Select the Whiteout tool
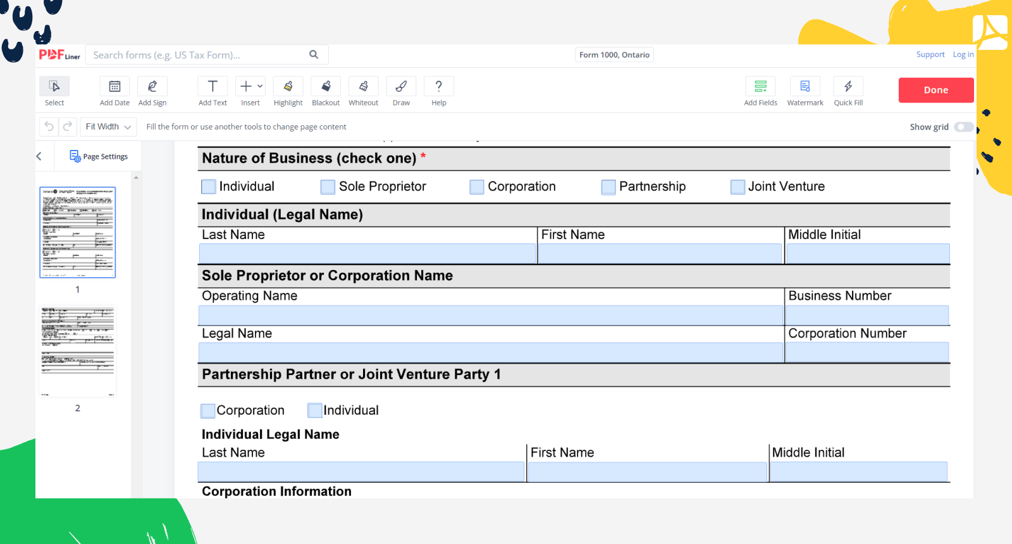The height and width of the screenshot is (544, 1012). point(364,87)
